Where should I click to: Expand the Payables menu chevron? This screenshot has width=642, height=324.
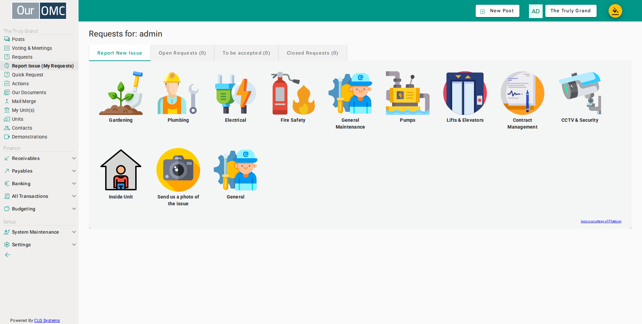point(74,171)
